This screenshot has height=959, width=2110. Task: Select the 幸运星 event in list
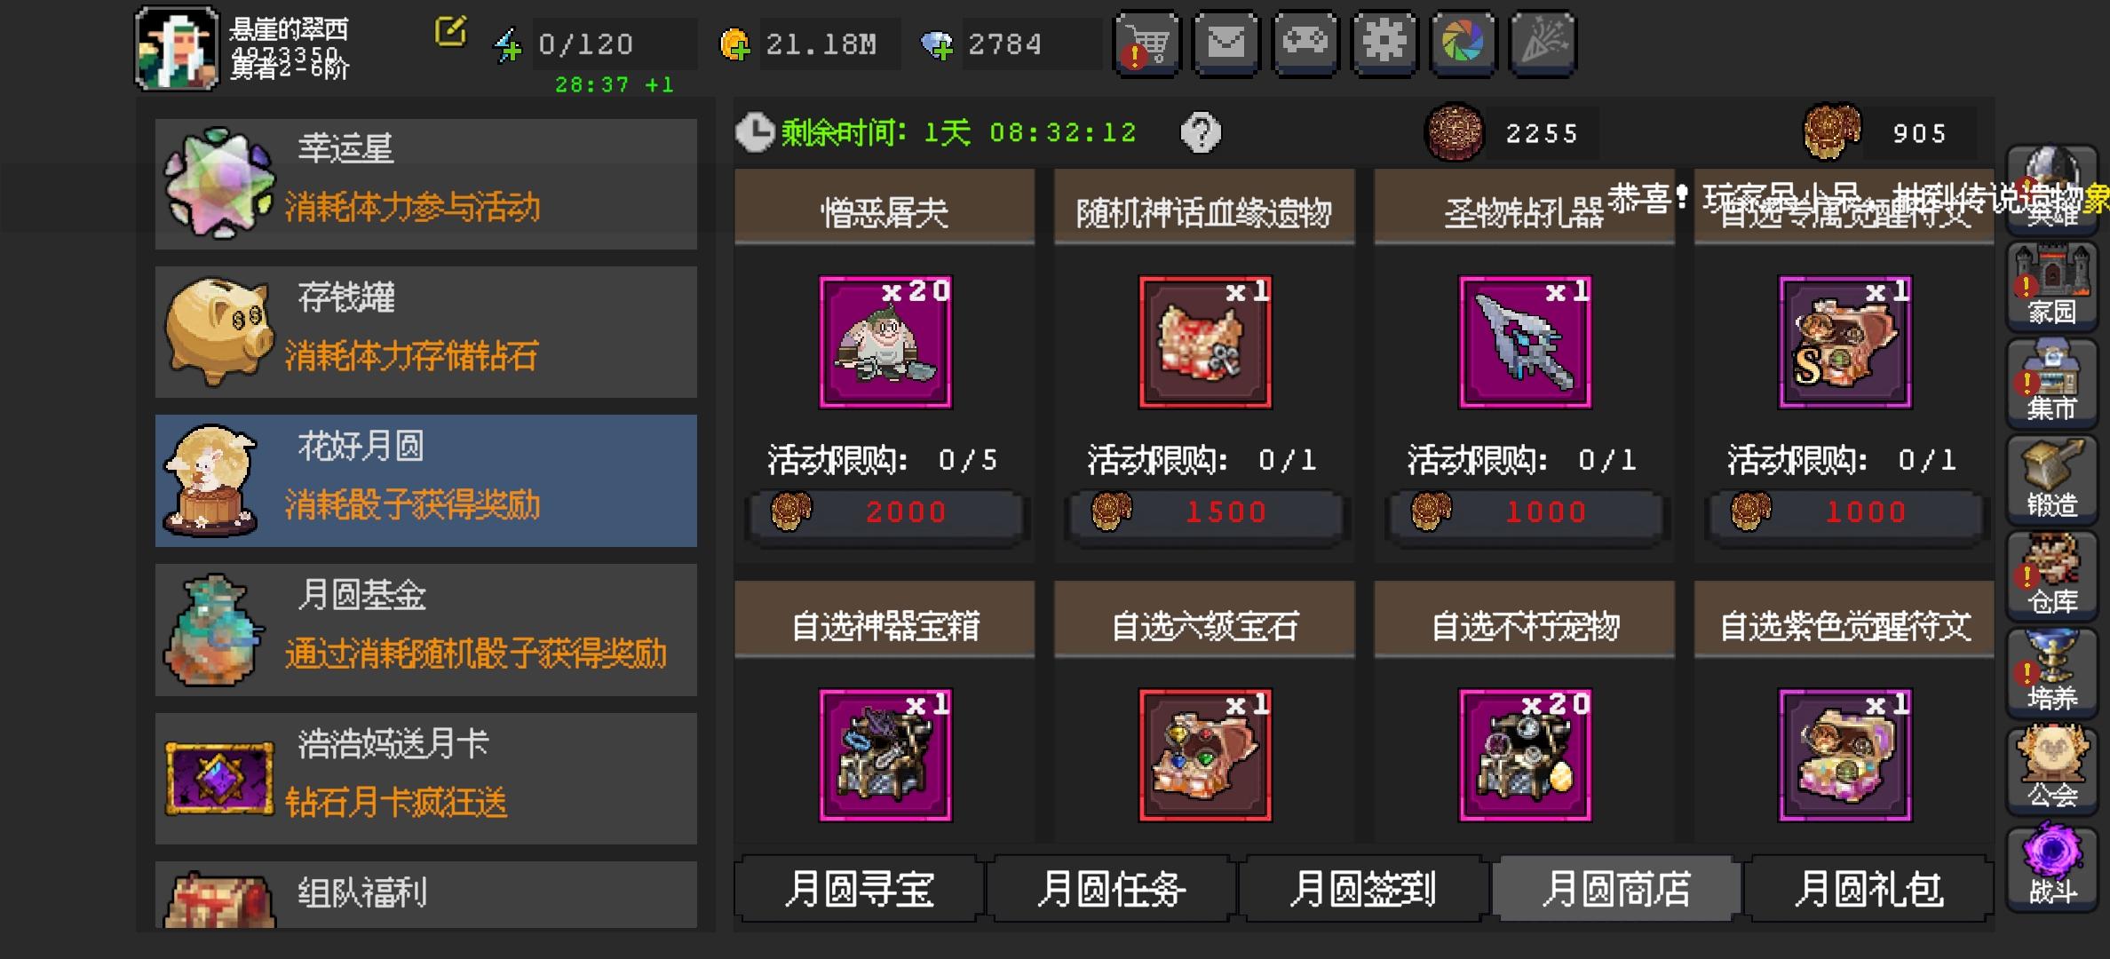tap(426, 184)
